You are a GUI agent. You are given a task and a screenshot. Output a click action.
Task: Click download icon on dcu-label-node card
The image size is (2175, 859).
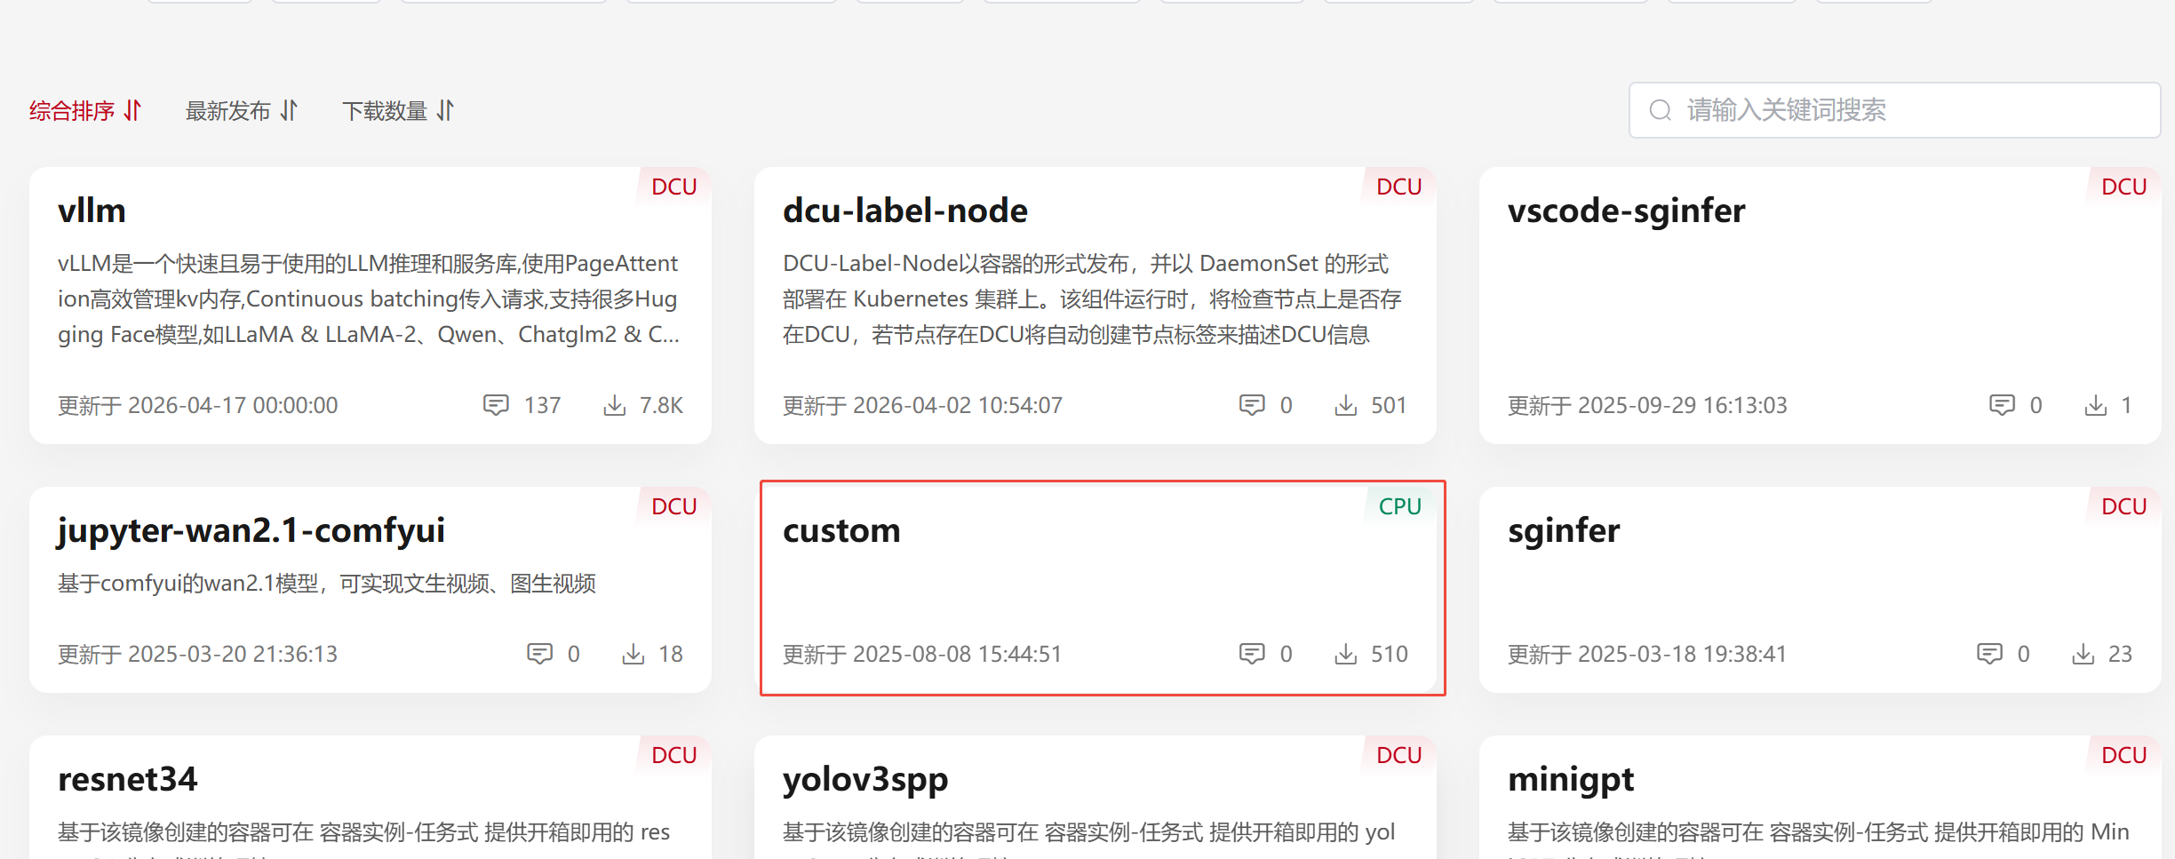pos(1346,405)
